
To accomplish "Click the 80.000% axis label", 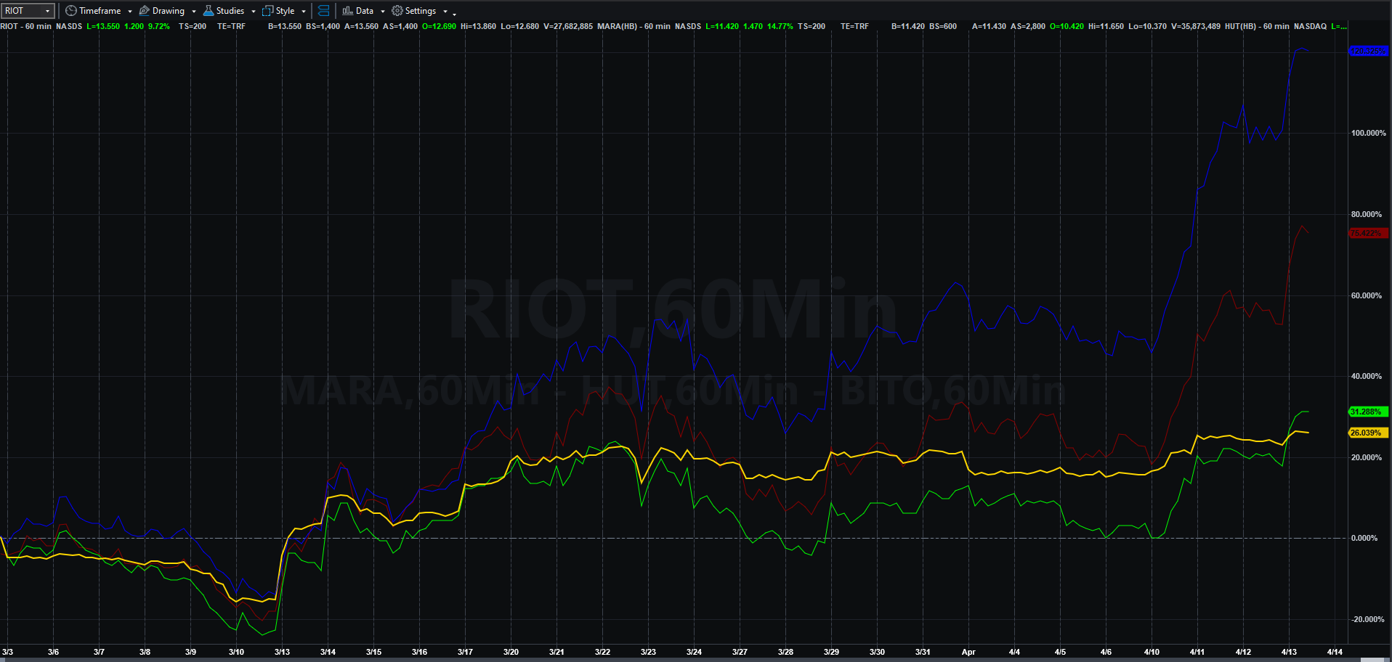I will click(1367, 214).
